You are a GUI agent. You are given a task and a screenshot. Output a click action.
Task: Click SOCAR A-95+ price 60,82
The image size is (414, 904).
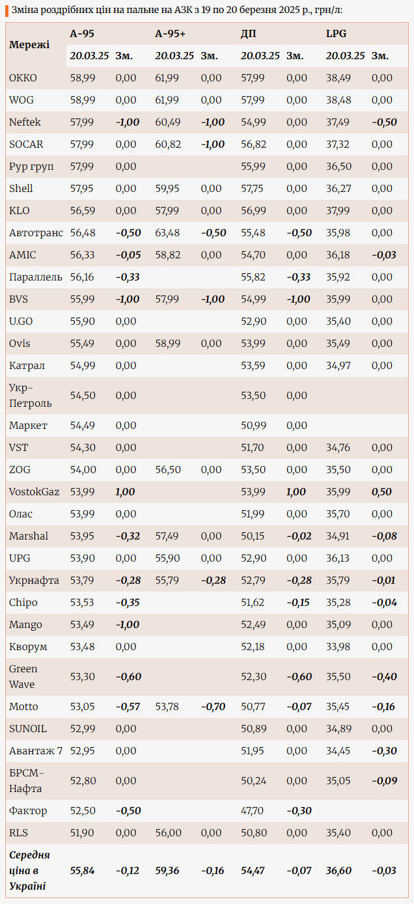coord(168,144)
